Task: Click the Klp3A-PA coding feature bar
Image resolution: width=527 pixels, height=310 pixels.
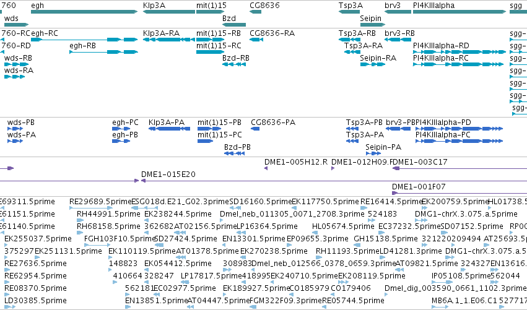Action: point(170,129)
